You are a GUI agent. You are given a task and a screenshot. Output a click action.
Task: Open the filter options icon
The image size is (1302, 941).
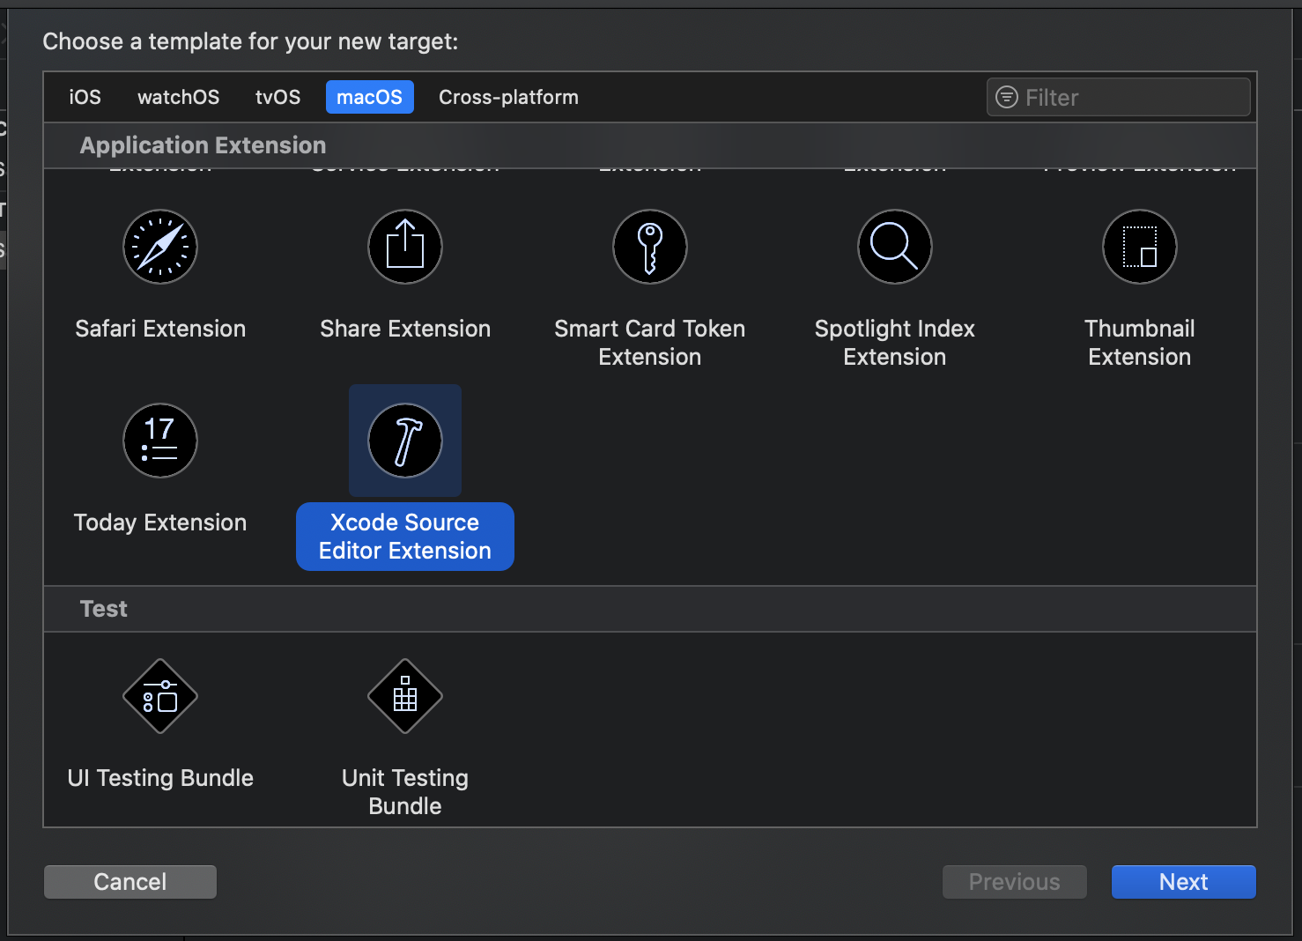pos(1007,97)
